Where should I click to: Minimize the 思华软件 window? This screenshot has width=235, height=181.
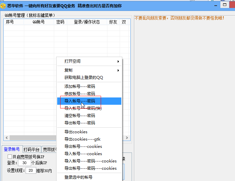216,6
